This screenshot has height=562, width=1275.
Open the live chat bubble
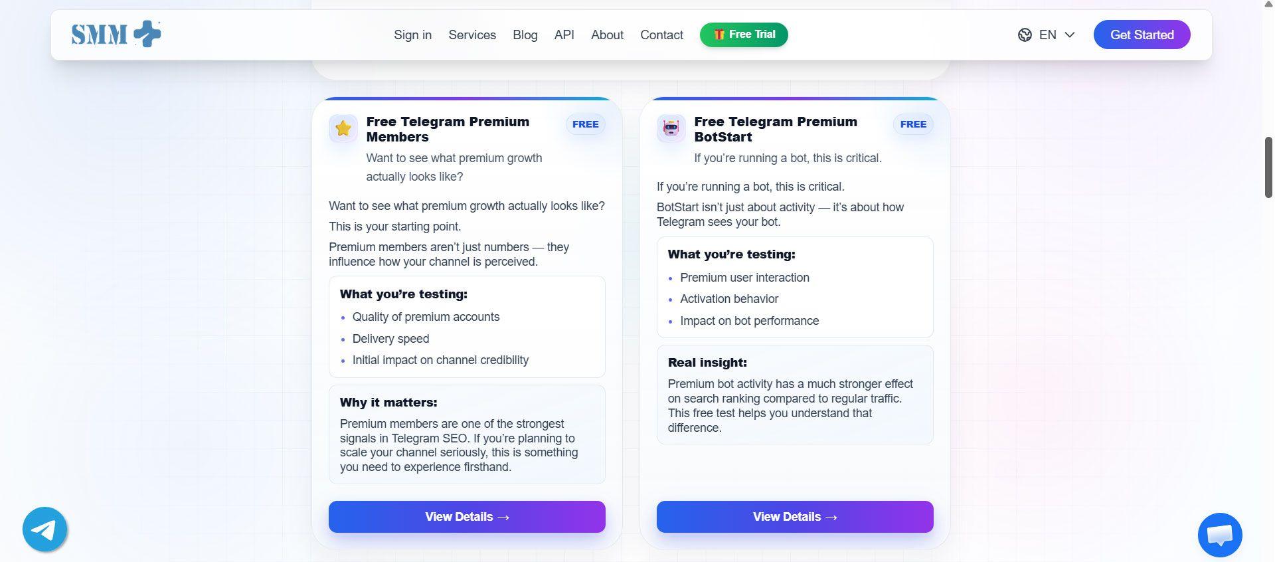coord(1220,535)
